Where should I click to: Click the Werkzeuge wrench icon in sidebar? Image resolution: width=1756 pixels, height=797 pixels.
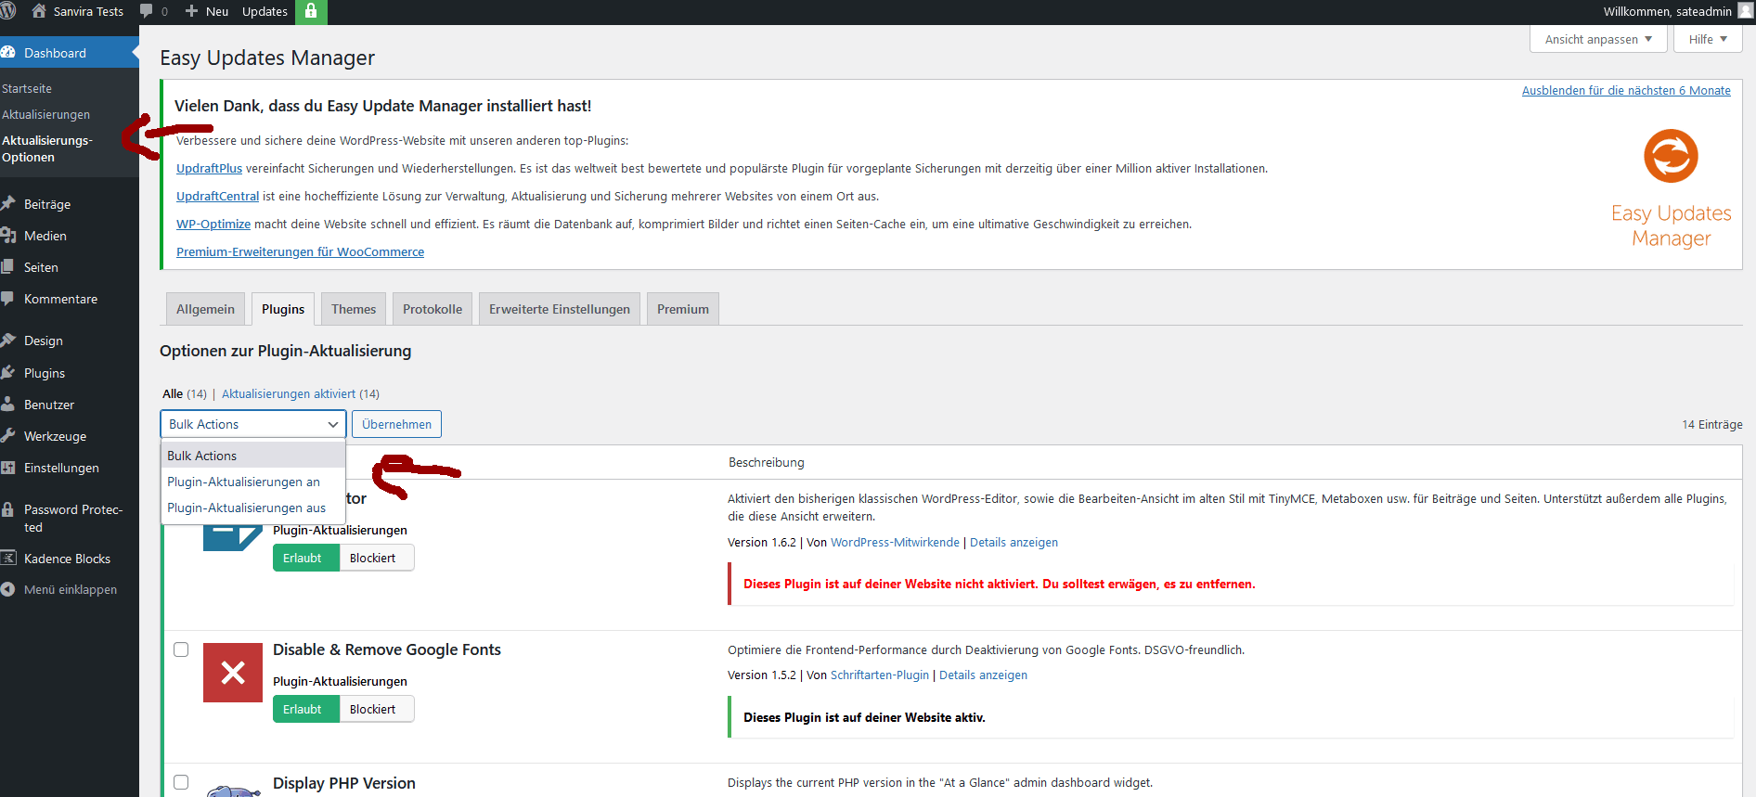(x=8, y=436)
